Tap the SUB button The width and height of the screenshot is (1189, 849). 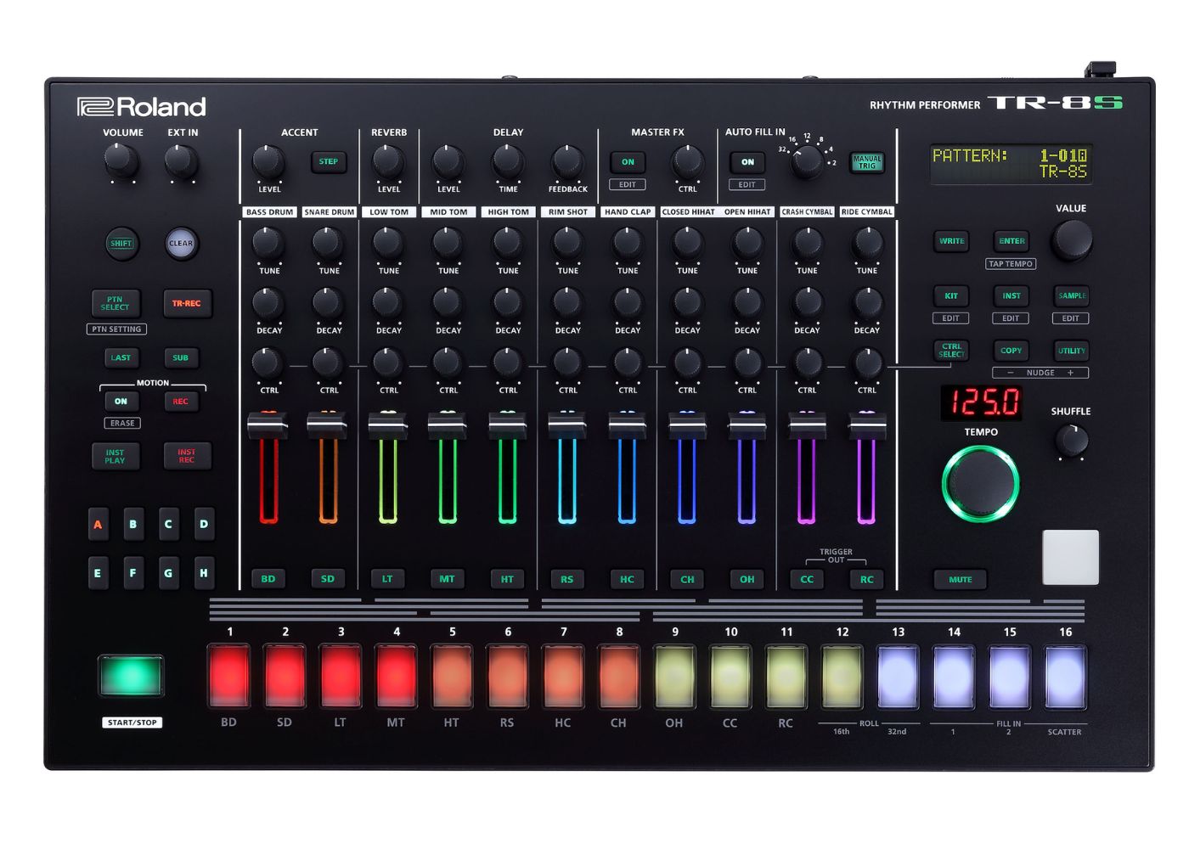181,357
